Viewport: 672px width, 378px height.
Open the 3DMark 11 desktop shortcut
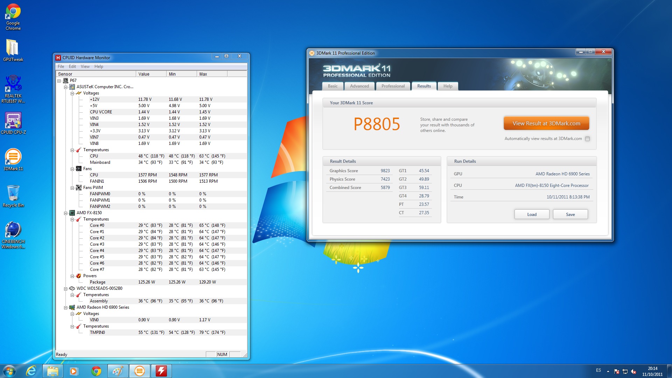13,158
